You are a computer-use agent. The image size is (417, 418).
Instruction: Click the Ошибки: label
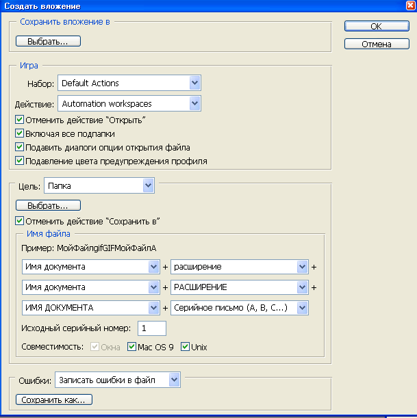pos(35,380)
